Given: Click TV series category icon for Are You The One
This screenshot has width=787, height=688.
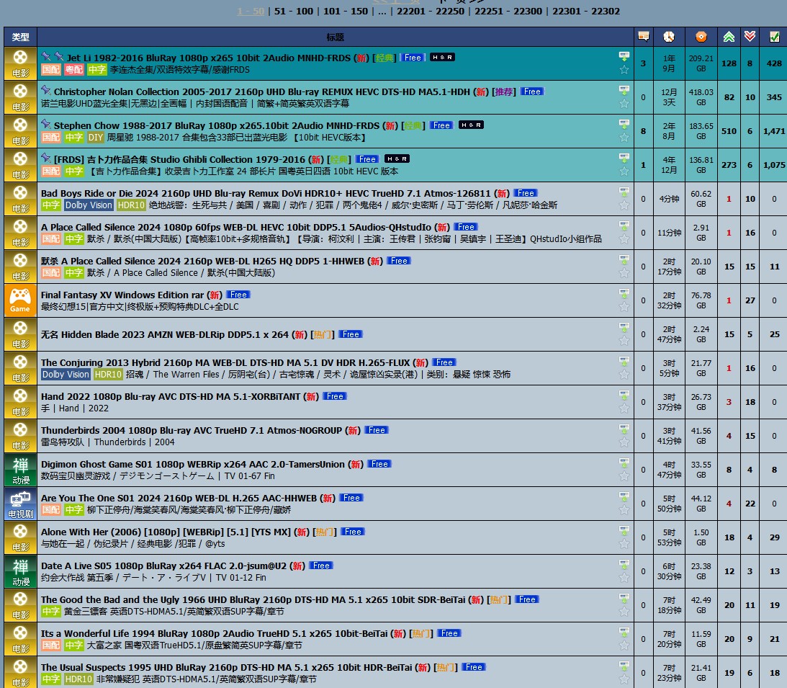Looking at the screenshot, I should (20, 504).
